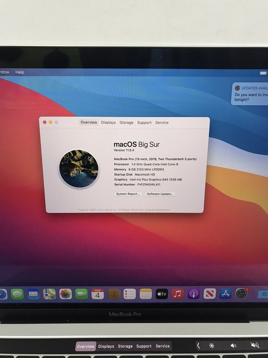Minimize the About This Mac window
The height and width of the screenshot is (358, 268).
pyautogui.click(x=51, y=122)
